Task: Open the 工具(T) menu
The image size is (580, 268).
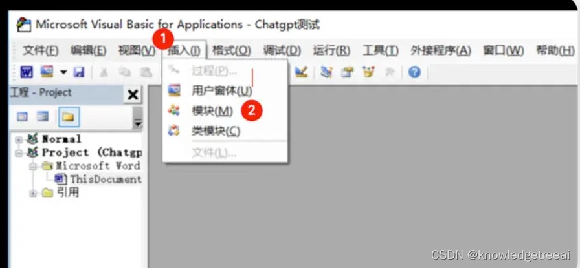Action: pyautogui.click(x=380, y=50)
